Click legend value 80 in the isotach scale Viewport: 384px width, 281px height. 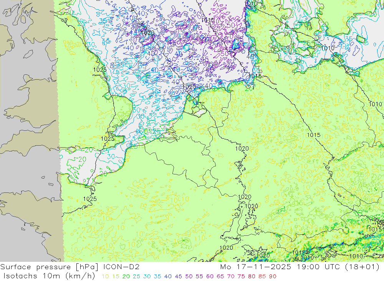[252, 277]
